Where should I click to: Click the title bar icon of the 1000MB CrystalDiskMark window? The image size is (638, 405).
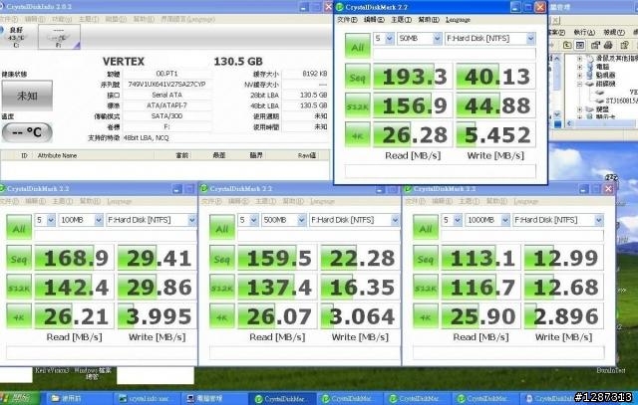[408, 189]
